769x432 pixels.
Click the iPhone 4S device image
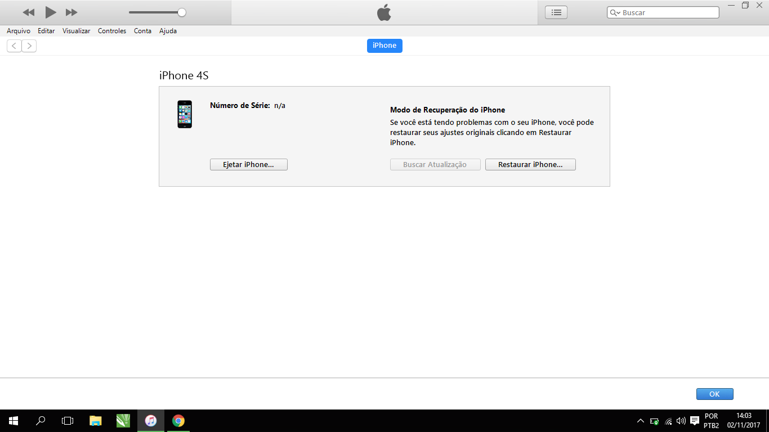click(185, 114)
